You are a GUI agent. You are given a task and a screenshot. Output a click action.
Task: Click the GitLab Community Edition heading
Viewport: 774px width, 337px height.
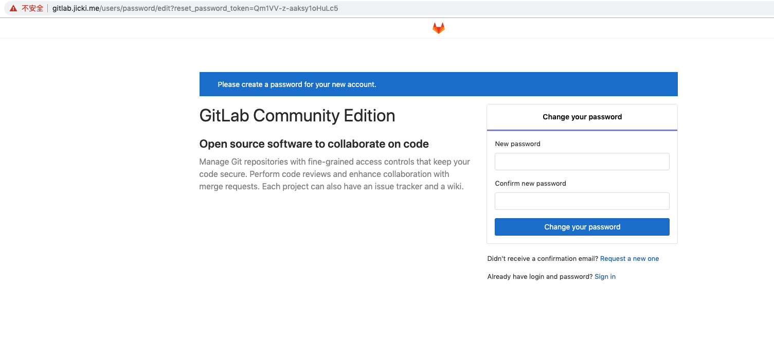point(297,115)
